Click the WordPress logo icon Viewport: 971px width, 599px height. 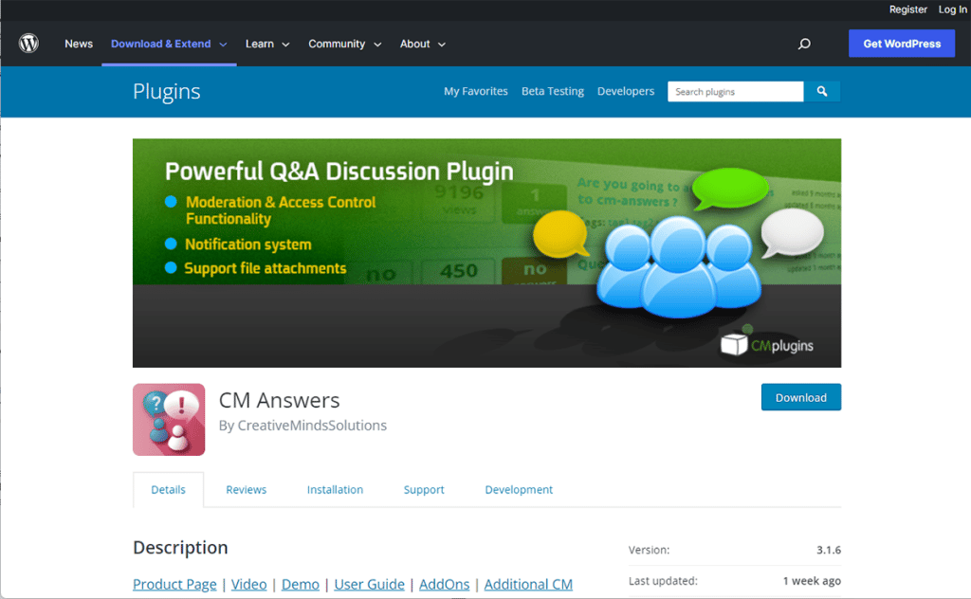coord(28,44)
